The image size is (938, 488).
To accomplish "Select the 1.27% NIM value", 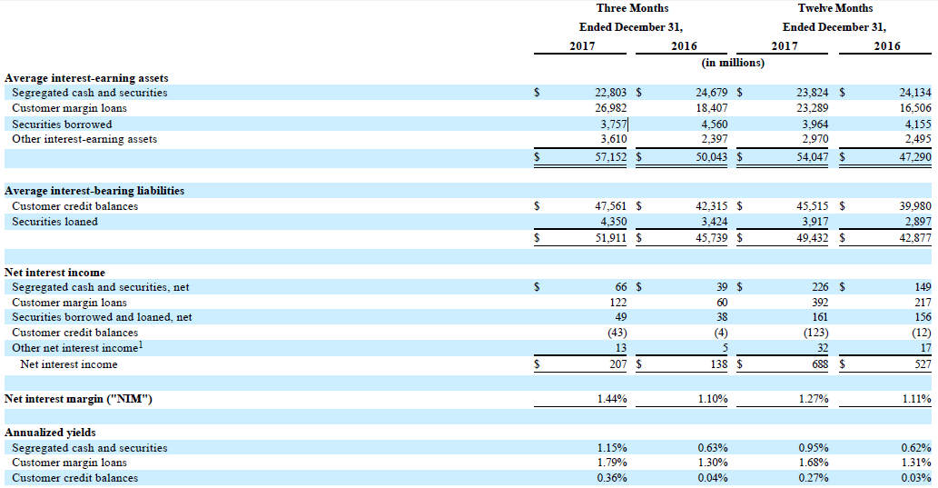I will 815,399.
